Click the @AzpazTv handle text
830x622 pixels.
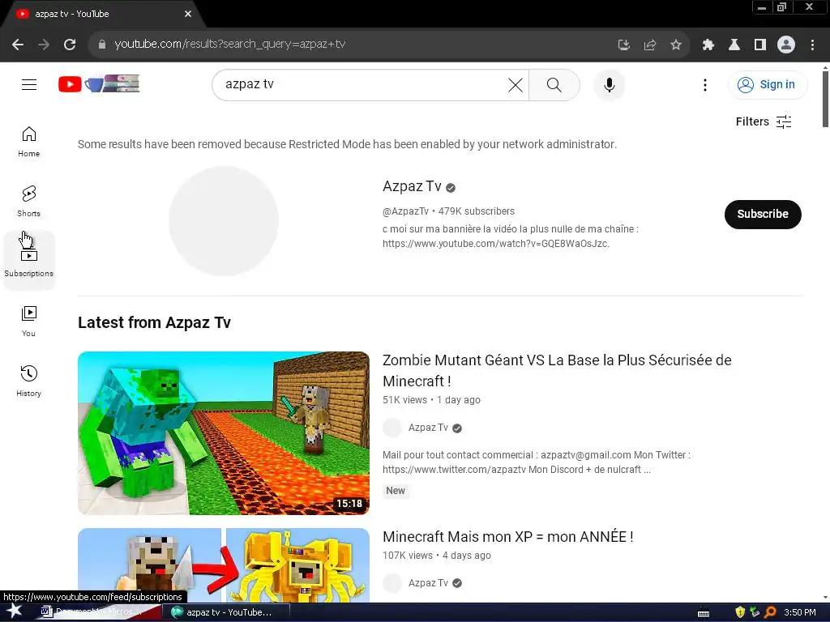pyautogui.click(x=405, y=211)
